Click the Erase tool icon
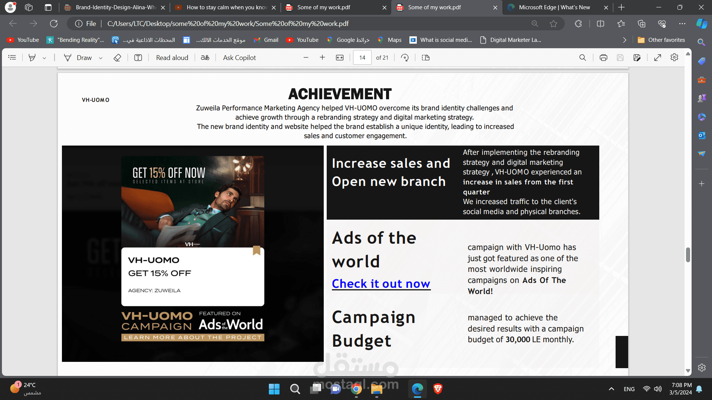Viewport: 712px width, 400px height. pos(117,58)
